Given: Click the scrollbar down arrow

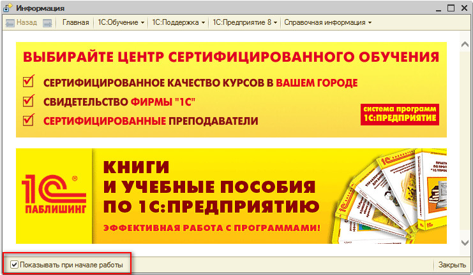Looking at the screenshot, I should (465, 243).
